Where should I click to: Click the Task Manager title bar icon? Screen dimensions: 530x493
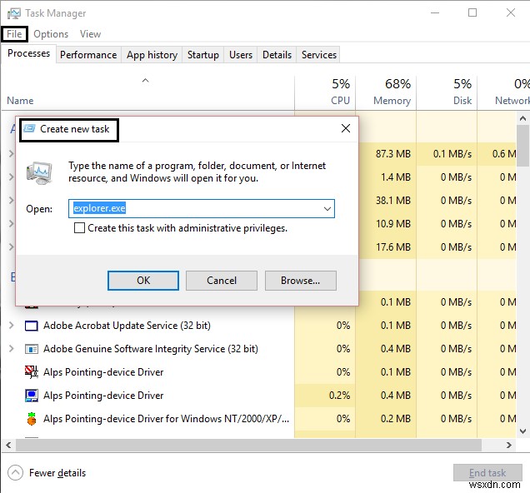pos(14,13)
